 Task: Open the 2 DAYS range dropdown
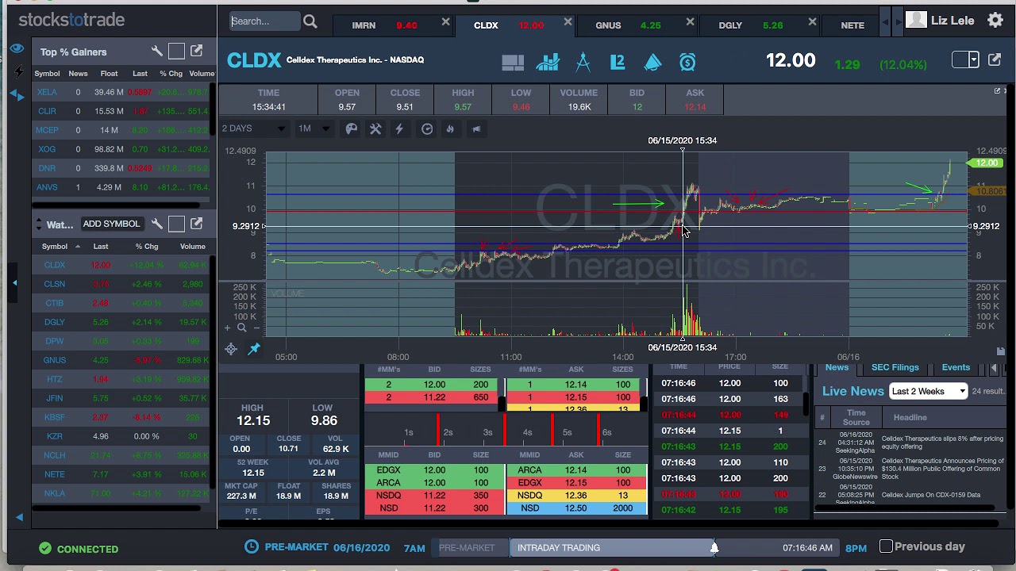[x=253, y=128]
